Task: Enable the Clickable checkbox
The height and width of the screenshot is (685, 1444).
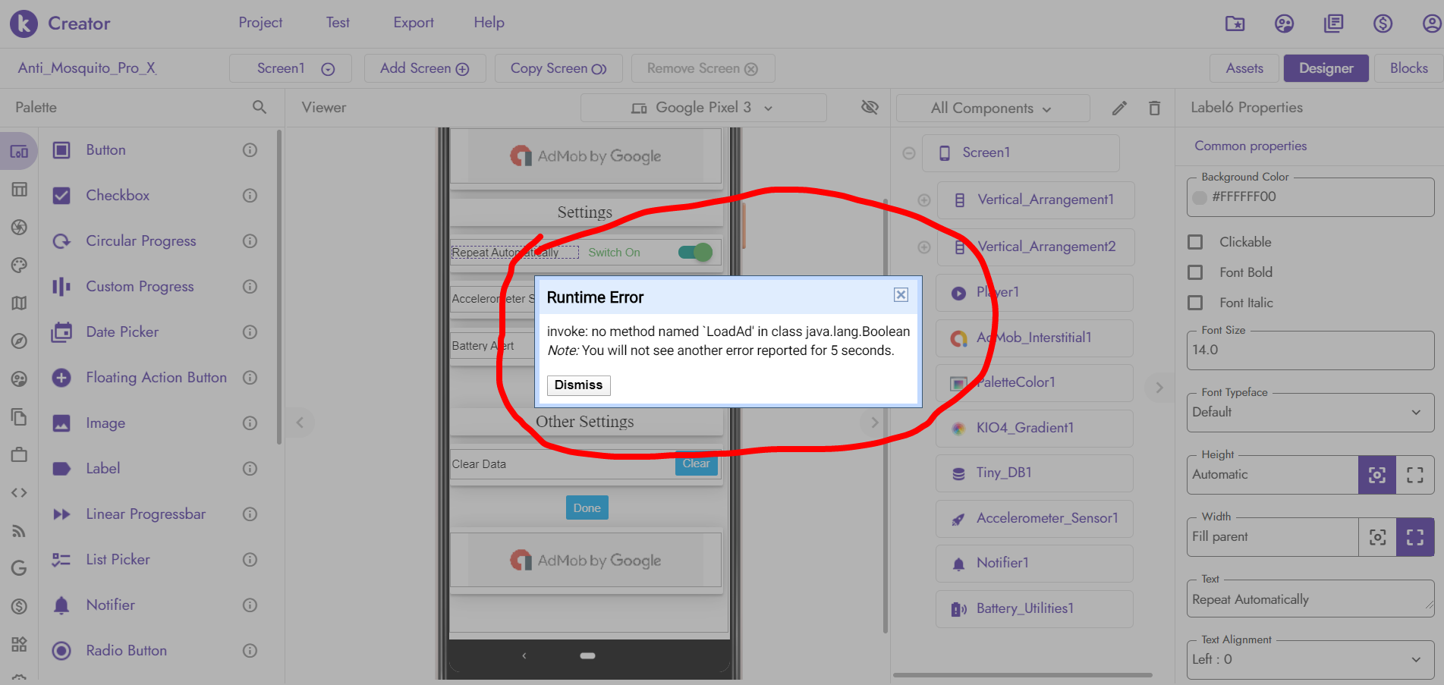Action: tap(1196, 242)
